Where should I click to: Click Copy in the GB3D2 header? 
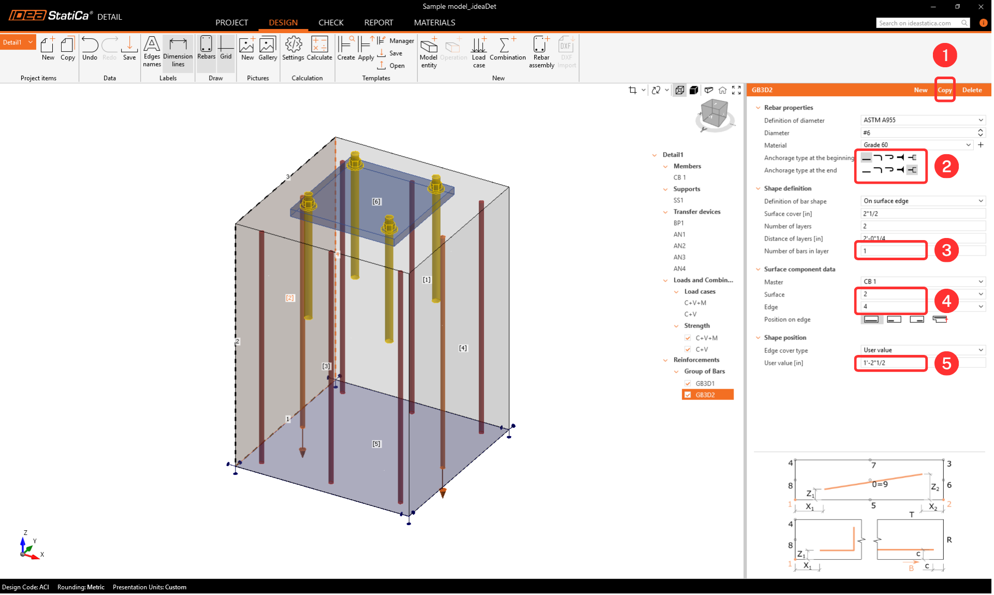click(944, 90)
